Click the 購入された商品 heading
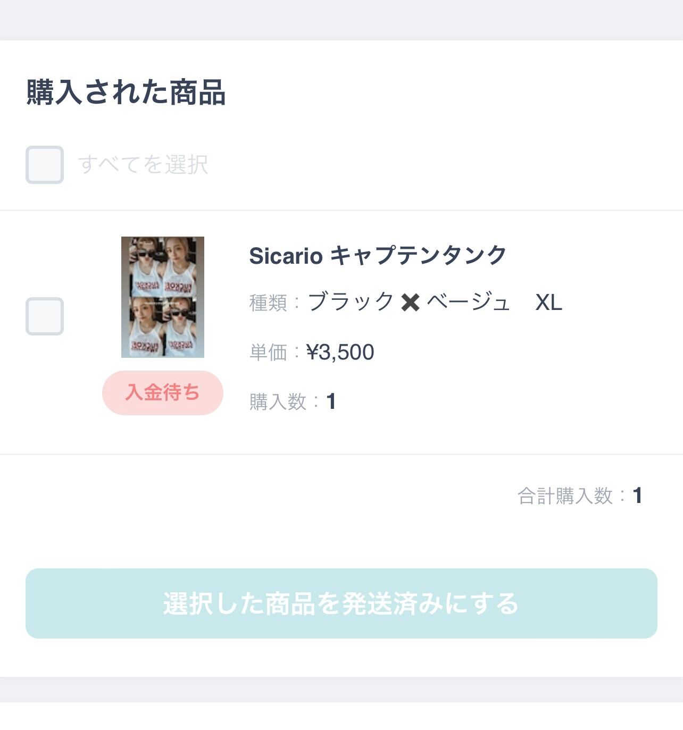Screen dimensions: 683x730 [x=126, y=92]
